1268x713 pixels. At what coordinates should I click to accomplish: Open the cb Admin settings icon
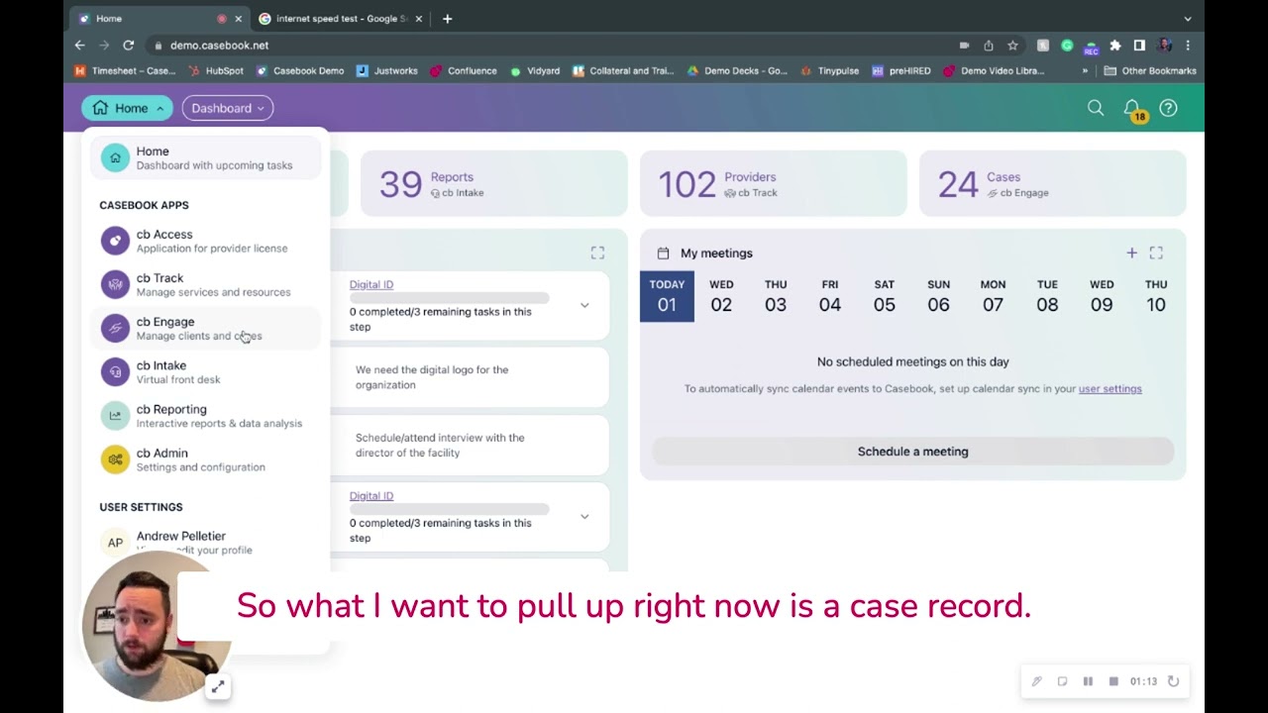[x=115, y=458]
